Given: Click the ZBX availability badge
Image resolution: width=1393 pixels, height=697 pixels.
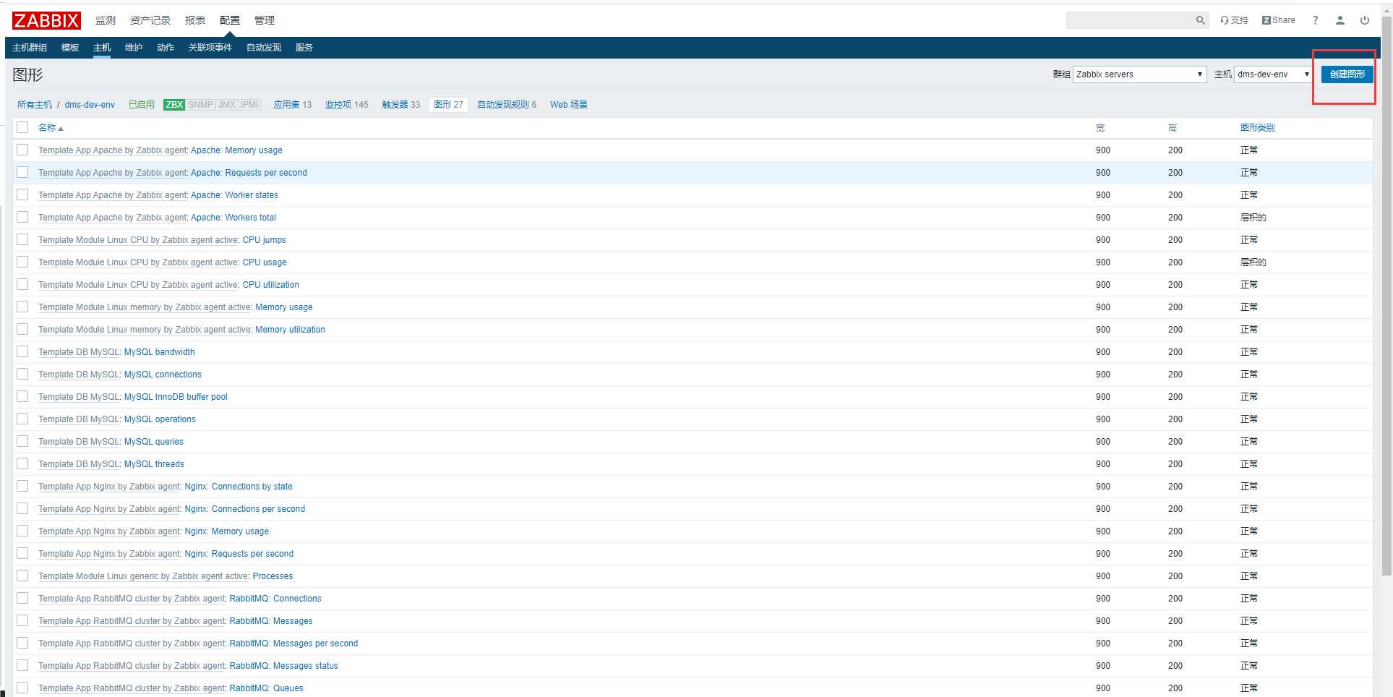Looking at the screenshot, I should click(174, 105).
